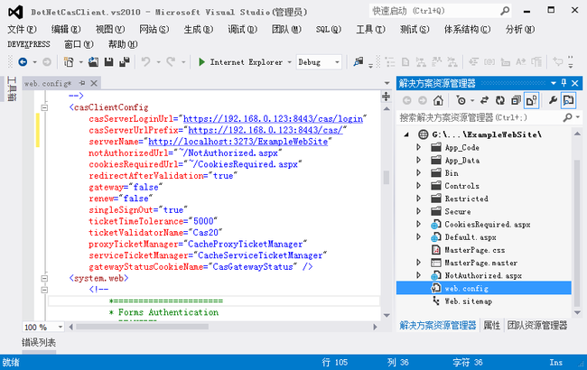The image size is (587, 370).
Task: Toggle Show All Files in Solution Explorer
Action: point(532,100)
